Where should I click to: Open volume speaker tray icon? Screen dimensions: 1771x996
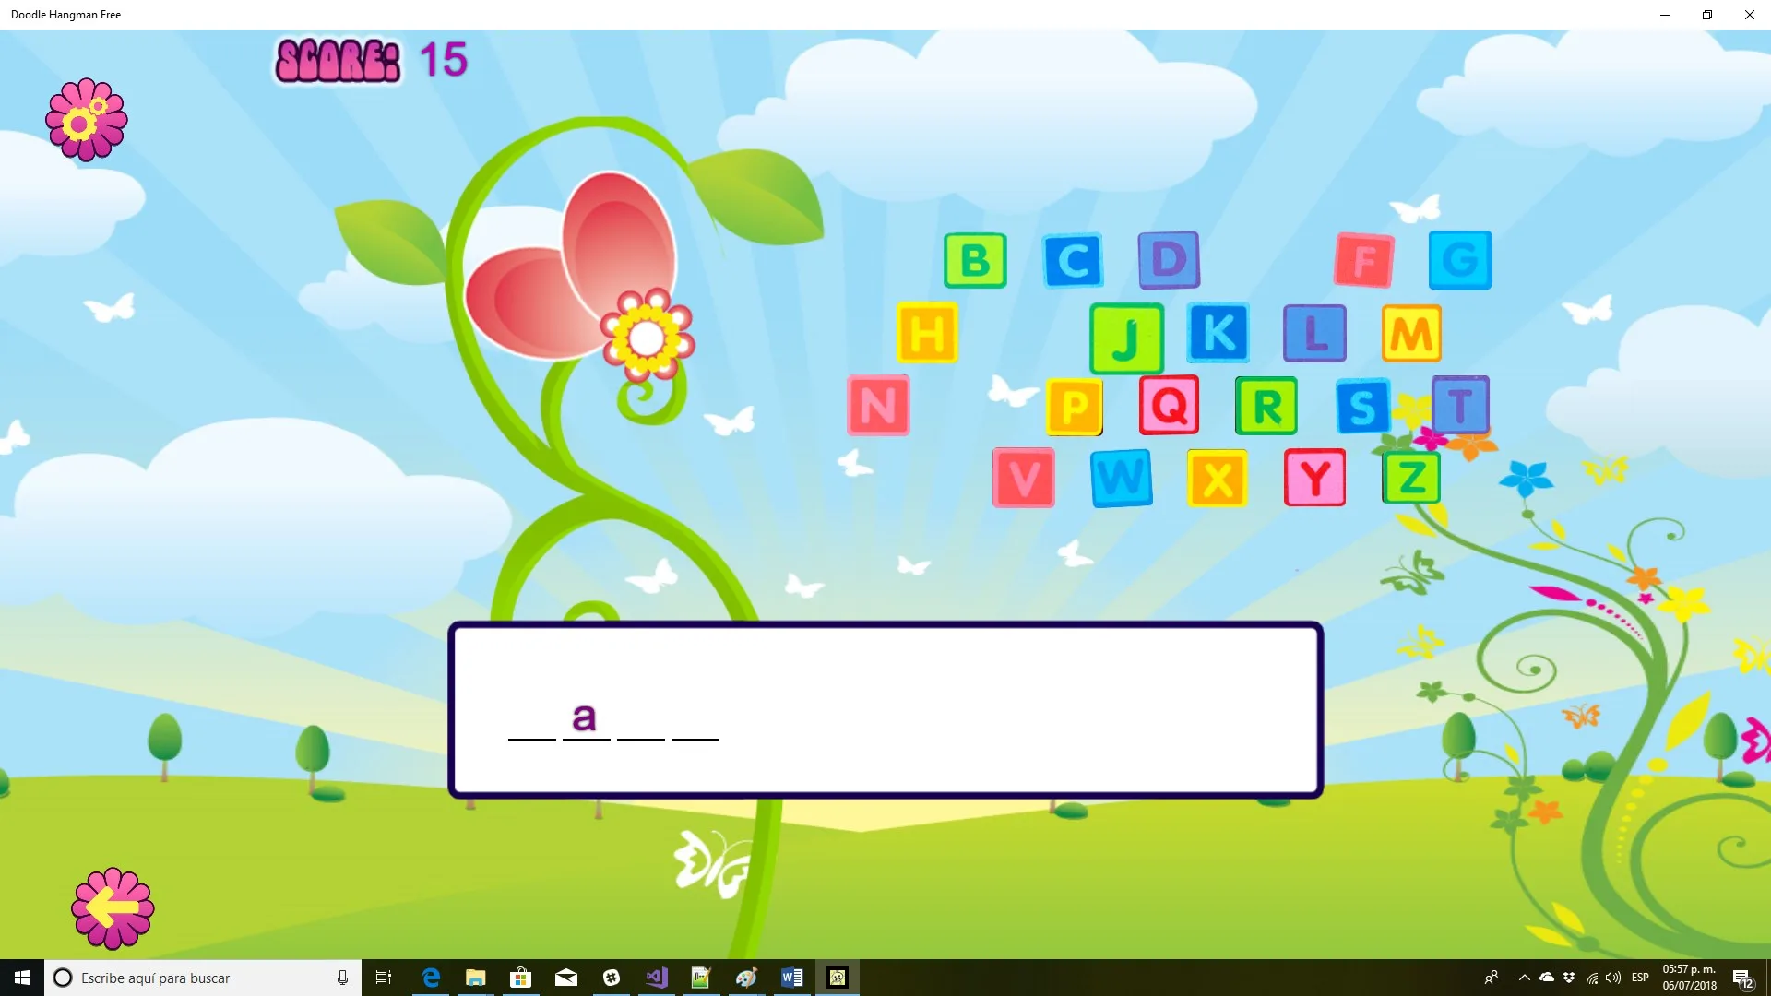1613,978
